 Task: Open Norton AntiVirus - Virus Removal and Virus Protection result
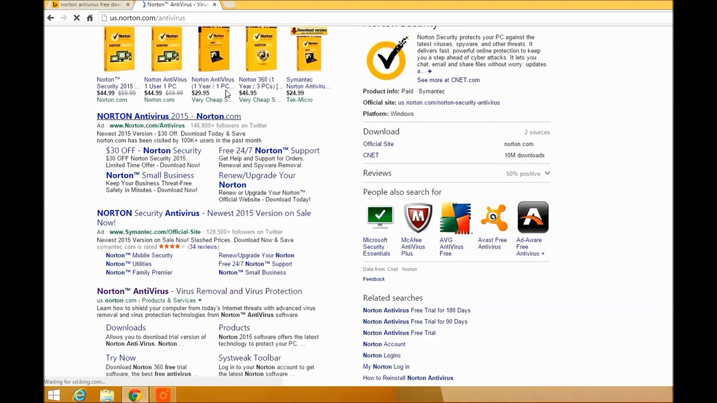click(x=199, y=291)
